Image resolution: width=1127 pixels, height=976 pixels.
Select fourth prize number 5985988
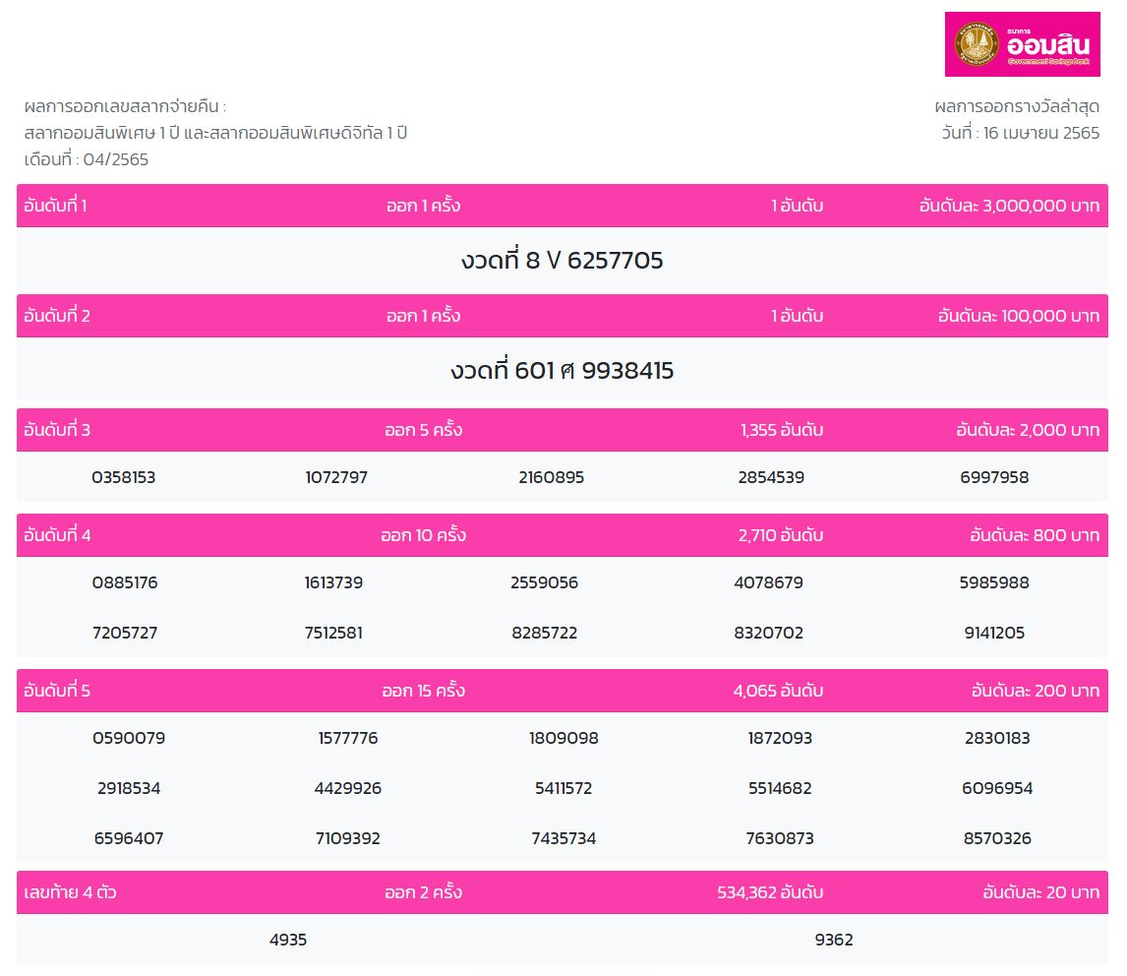tap(995, 582)
